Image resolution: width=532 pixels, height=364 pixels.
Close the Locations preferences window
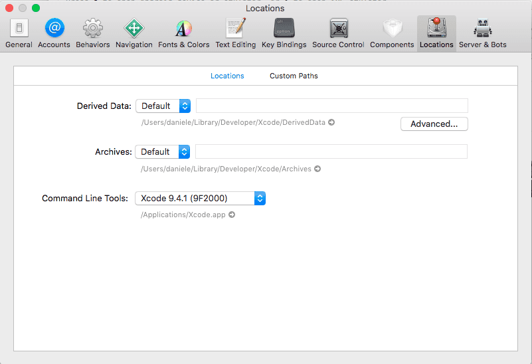point(9,8)
